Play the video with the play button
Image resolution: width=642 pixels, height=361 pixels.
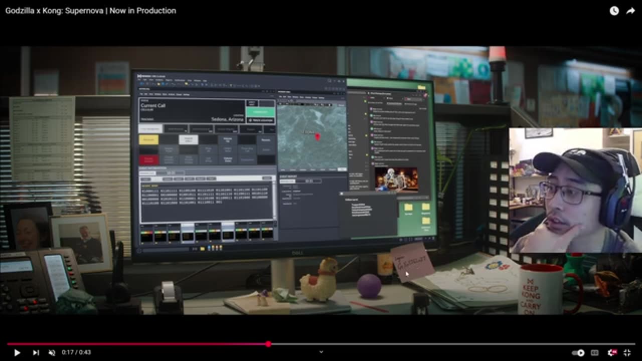click(17, 352)
